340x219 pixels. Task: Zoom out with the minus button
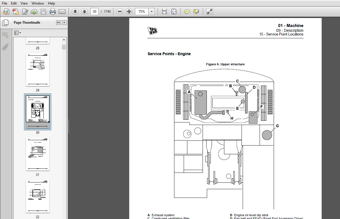point(120,12)
